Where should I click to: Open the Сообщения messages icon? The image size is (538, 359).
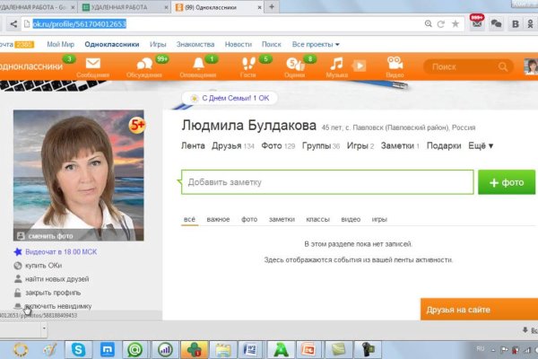pos(92,67)
